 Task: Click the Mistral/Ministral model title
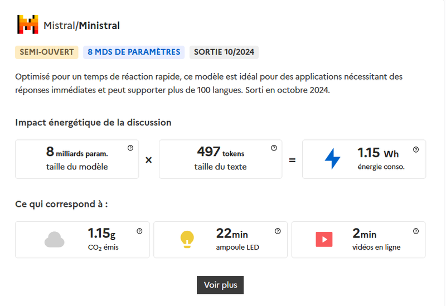point(81,26)
